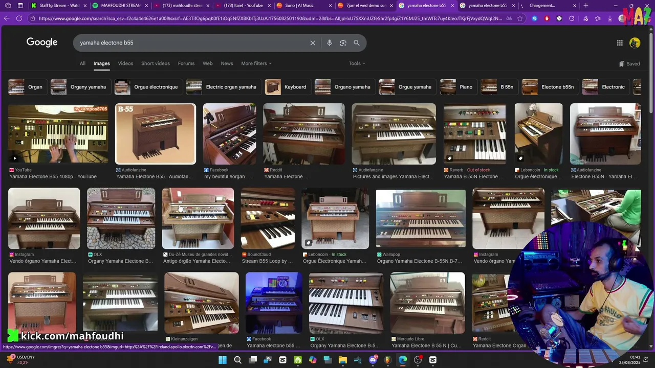Select the Keyboard filter chip

pos(288,87)
